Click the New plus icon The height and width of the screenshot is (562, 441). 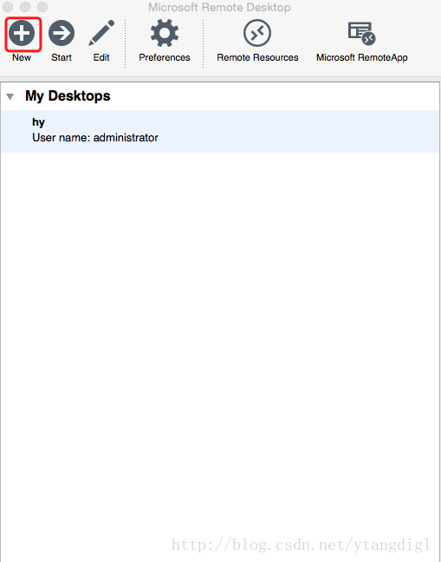pyautogui.click(x=22, y=33)
